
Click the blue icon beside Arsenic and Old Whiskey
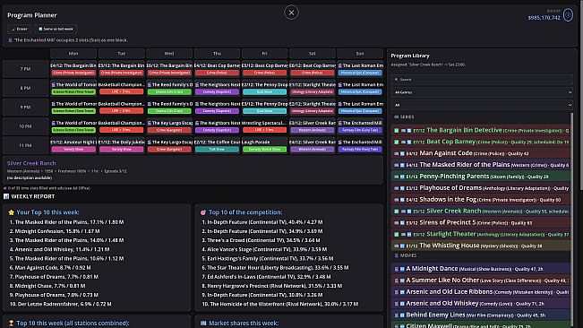pyautogui.click(x=402, y=304)
